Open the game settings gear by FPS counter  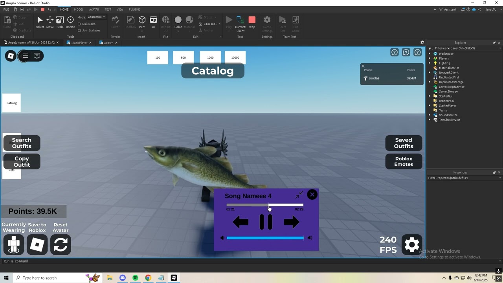tap(411, 245)
